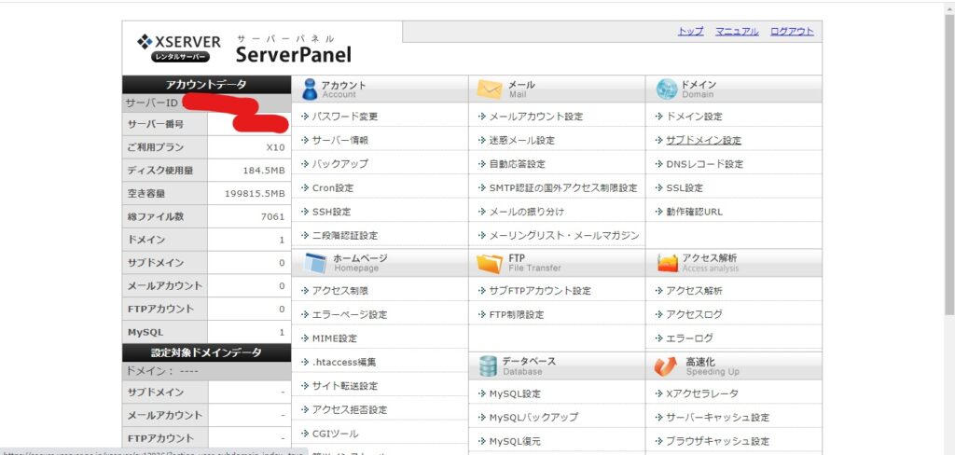This screenshot has height=455, width=955.
Task: Open サブFTPアカウント設定
Action: pyautogui.click(x=540, y=291)
